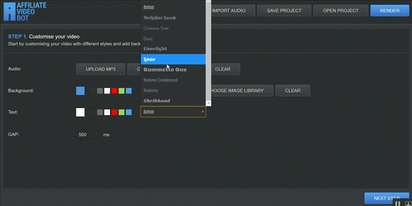
Task: Select Roboto Condensed from the list
Action: 173,80
